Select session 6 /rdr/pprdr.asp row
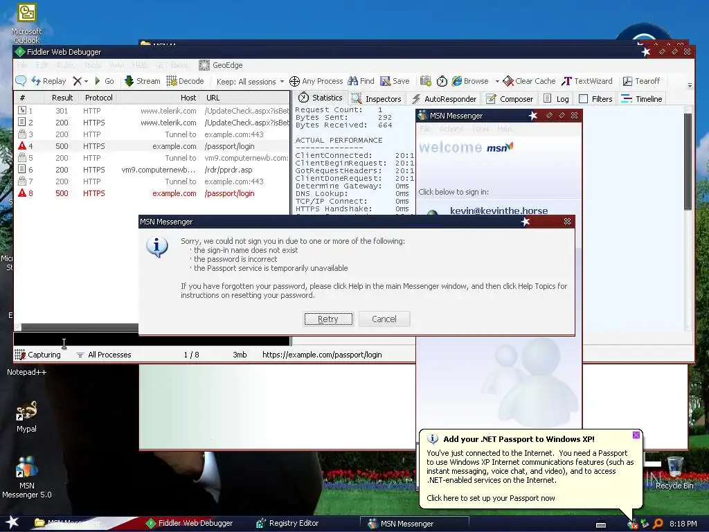The height and width of the screenshot is (532, 709). click(x=152, y=170)
